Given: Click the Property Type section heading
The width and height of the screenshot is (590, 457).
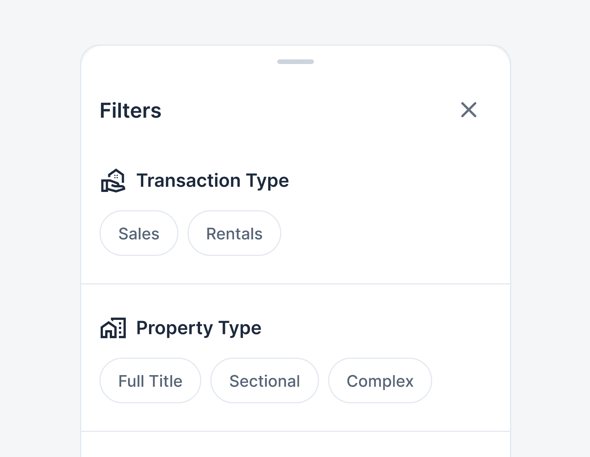Looking at the screenshot, I should point(199,328).
